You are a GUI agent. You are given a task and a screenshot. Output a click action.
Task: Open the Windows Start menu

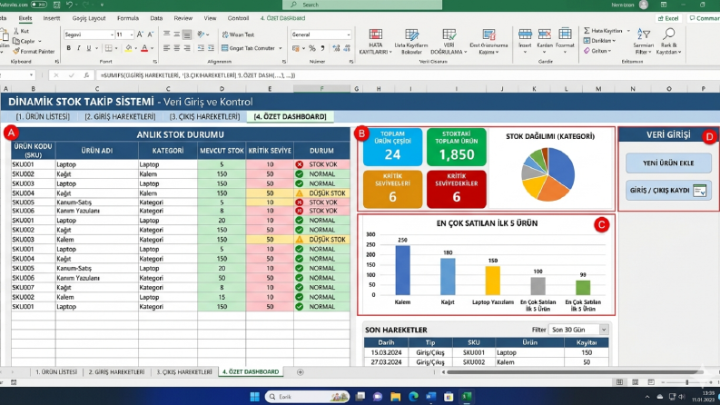[254, 397]
